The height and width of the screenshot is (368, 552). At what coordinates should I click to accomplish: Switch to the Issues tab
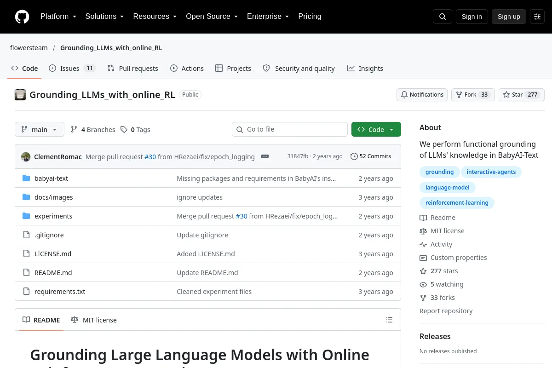click(x=72, y=69)
